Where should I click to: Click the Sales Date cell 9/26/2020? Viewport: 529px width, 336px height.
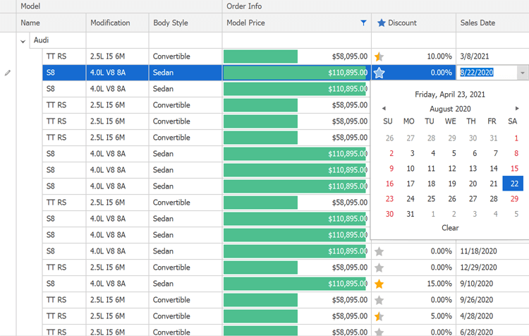(x=492, y=300)
